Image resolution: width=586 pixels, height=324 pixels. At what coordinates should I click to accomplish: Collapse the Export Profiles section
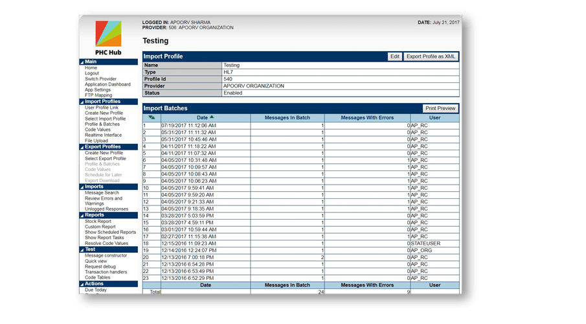coord(82,147)
